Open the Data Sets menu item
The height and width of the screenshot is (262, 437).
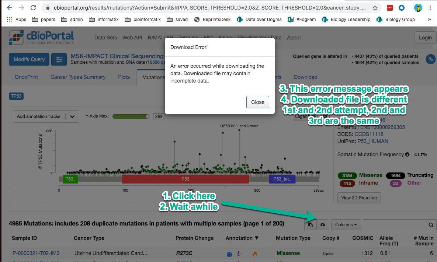click(105, 38)
